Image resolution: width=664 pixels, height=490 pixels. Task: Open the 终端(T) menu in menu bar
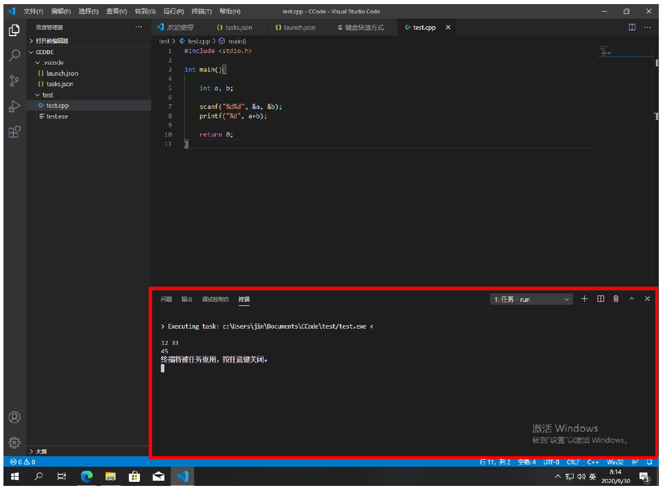point(202,11)
